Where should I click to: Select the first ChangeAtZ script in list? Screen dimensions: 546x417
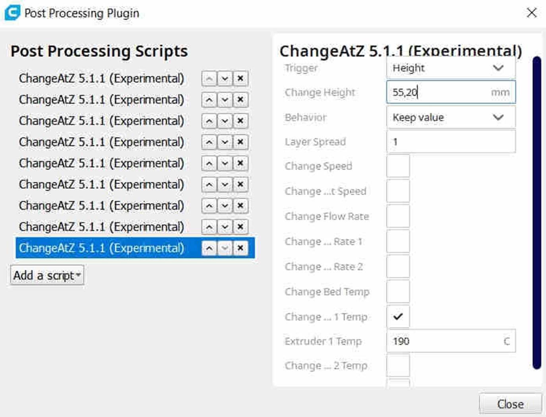[x=101, y=79]
